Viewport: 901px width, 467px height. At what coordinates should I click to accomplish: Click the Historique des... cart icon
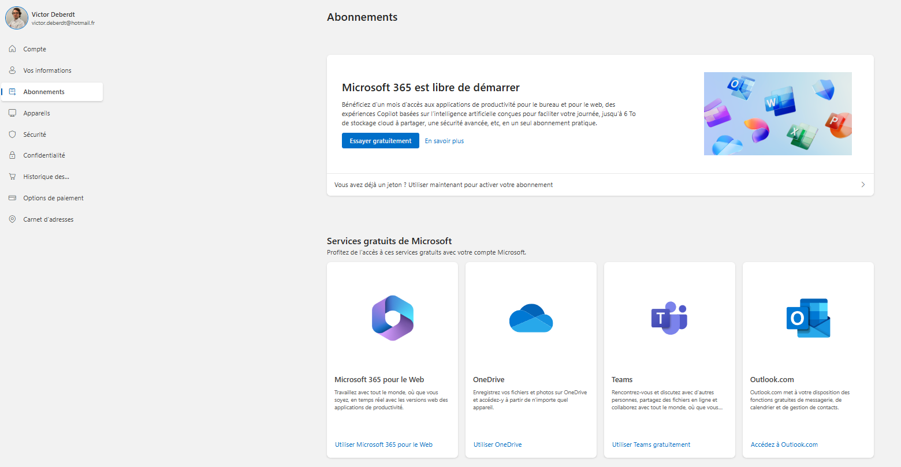12,177
